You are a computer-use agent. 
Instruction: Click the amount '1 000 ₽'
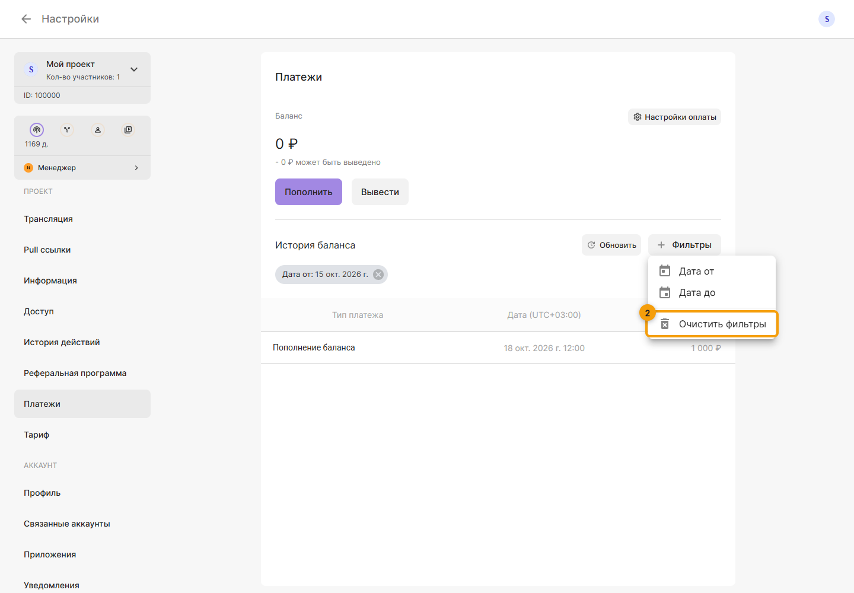[706, 348]
